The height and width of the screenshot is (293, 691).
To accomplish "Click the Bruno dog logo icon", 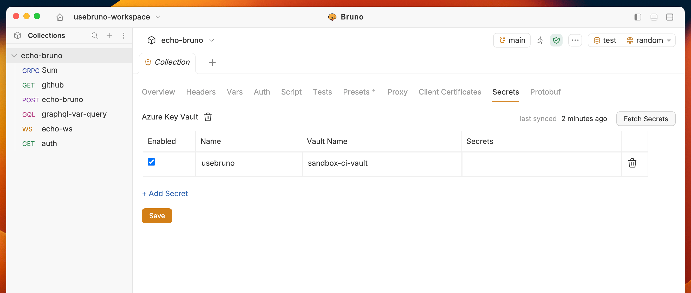I will click(332, 17).
